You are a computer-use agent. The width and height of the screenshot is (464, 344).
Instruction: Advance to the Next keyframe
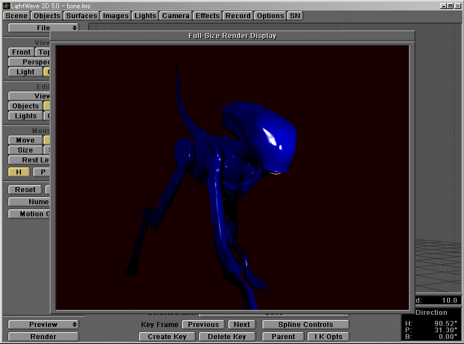point(241,324)
